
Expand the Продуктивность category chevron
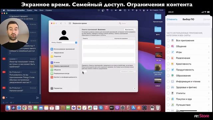(209, 70)
